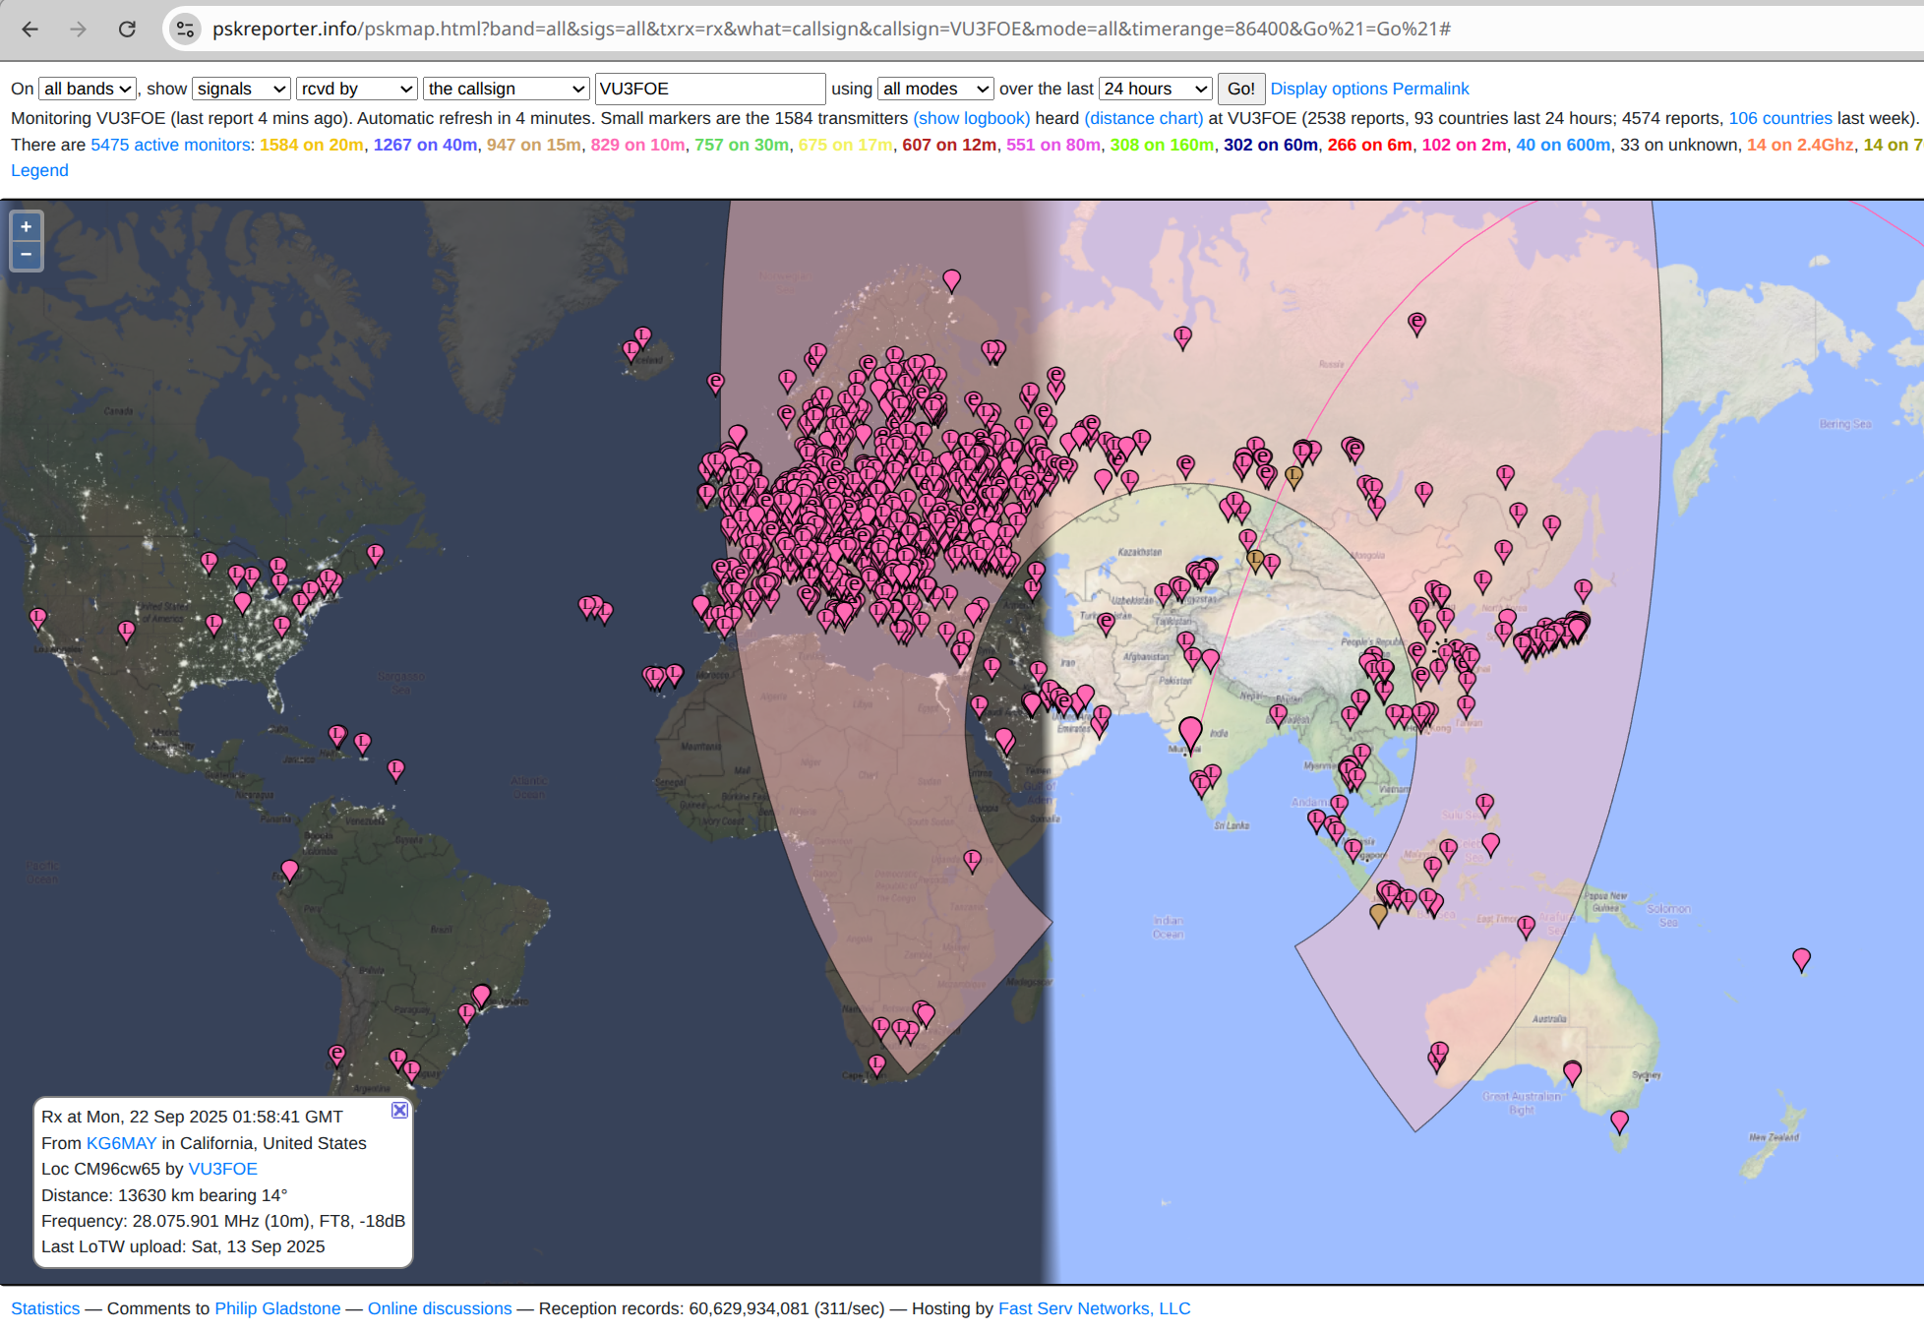Viewport: 1924px width, 1333px height.
Task: Click '551 on 80m' band count text
Action: [x=1053, y=145]
